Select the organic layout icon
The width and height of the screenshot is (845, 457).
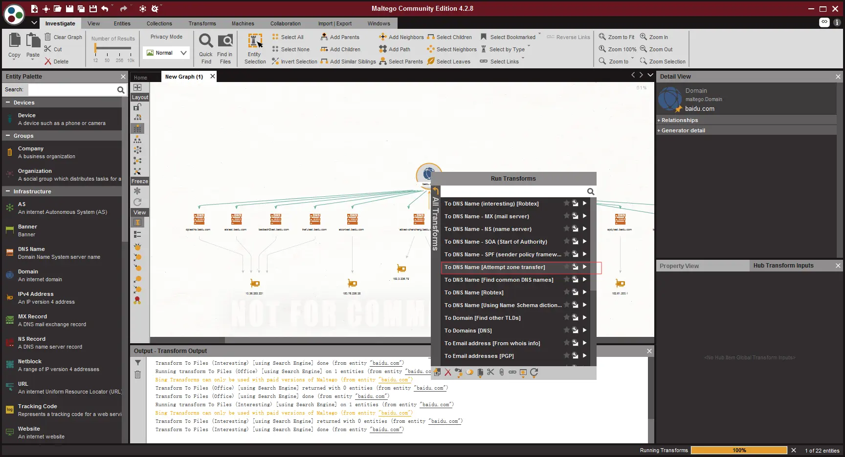(x=138, y=161)
